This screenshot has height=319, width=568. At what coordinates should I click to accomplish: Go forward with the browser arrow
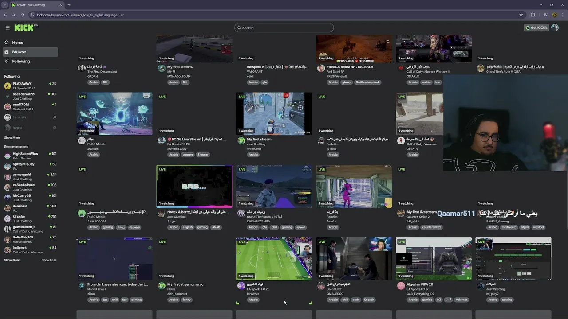[x=13, y=15]
